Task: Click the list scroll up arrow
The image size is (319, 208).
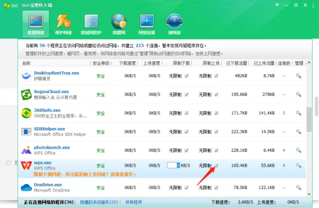Action: coord(309,63)
